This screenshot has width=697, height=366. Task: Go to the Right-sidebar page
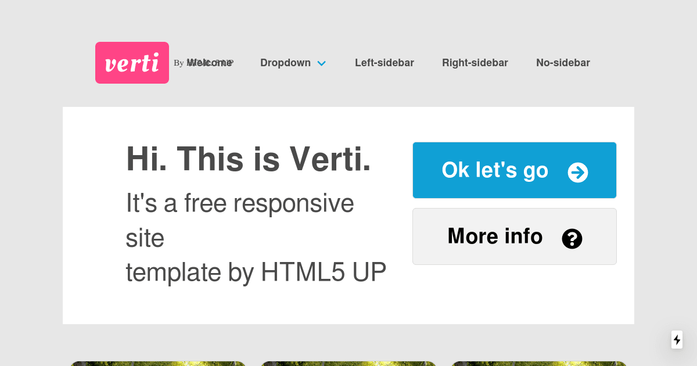tap(475, 63)
